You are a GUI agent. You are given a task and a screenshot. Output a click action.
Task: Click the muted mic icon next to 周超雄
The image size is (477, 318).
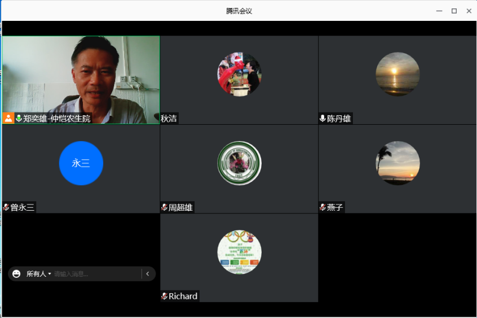(164, 207)
